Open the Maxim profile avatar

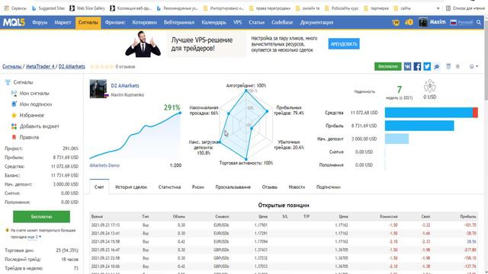point(423,22)
